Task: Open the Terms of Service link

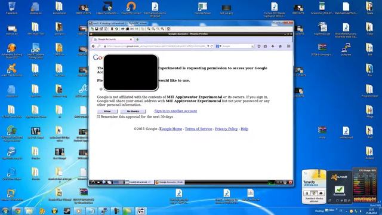Action: 198,129
